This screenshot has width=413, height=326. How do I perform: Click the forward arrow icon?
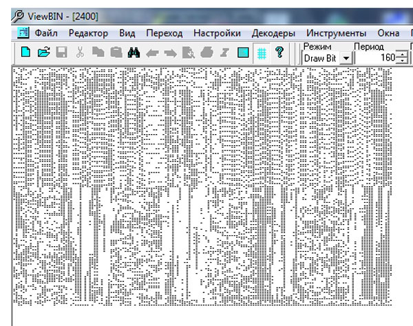pos(171,54)
